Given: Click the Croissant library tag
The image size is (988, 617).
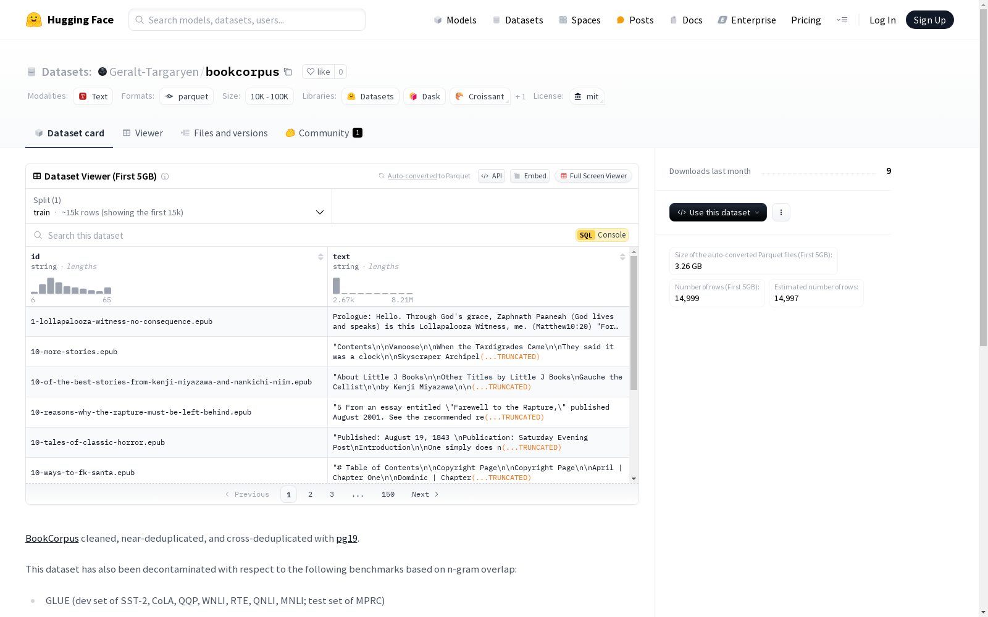Looking at the screenshot, I should click(480, 96).
